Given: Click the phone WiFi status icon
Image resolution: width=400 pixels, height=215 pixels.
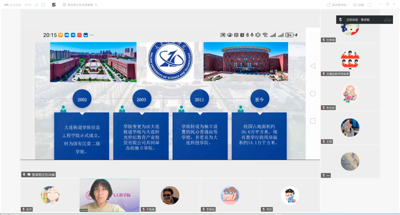Looking at the screenshot, I should click(x=265, y=35).
